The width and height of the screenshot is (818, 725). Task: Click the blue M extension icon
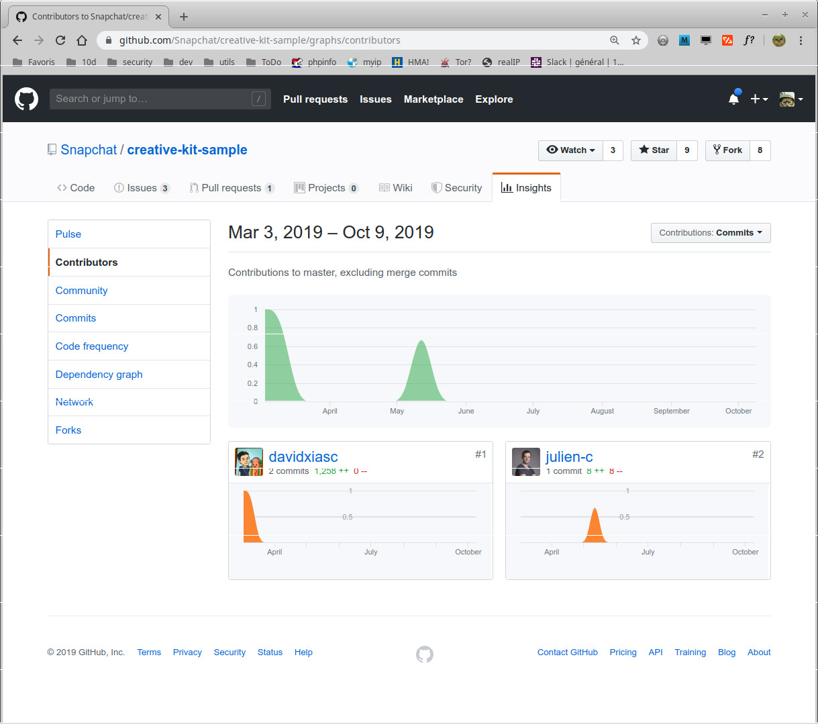(684, 40)
